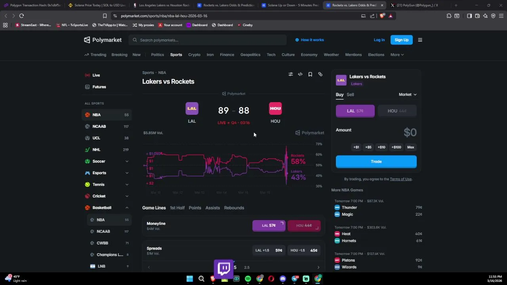Add +$10 to amount
Screen dimensions: 507x285
point(381,147)
